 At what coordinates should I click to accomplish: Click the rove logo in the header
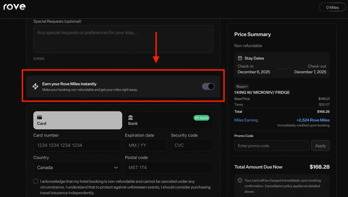tap(14, 6)
